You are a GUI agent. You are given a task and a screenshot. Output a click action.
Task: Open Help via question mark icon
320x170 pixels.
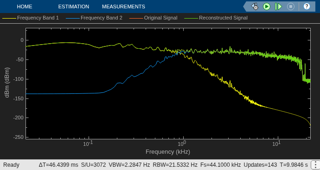[307, 7]
